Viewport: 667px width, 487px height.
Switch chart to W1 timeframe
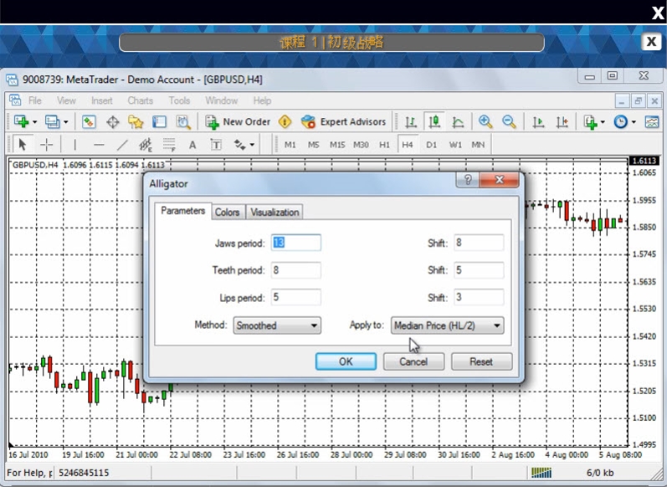pos(455,145)
